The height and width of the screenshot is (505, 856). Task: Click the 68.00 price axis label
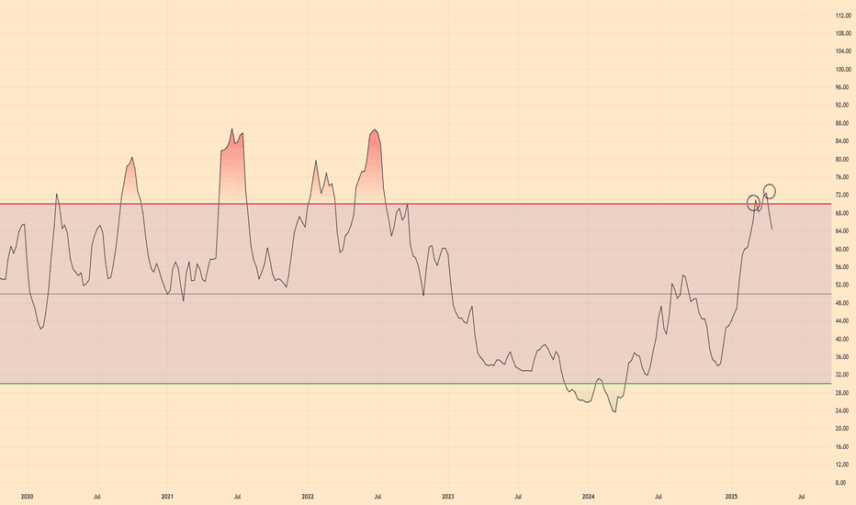pyautogui.click(x=843, y=213)
